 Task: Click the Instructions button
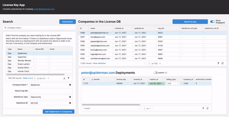point(67,22)
